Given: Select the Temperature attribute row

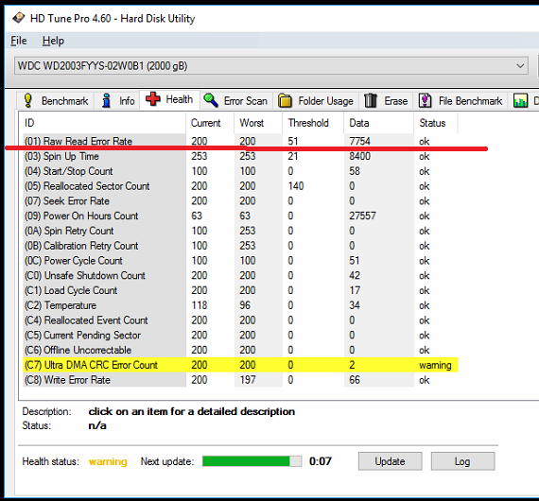Looking at the screenshot, I should pyautogui.click(x=240, y=305).
